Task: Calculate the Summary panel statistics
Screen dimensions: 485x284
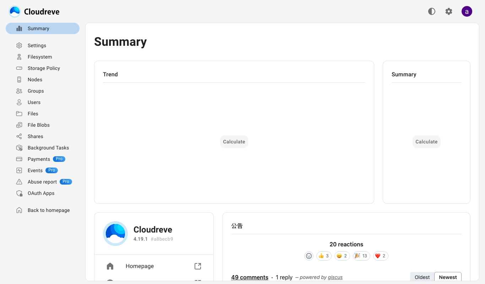Action: click(426, 142)
